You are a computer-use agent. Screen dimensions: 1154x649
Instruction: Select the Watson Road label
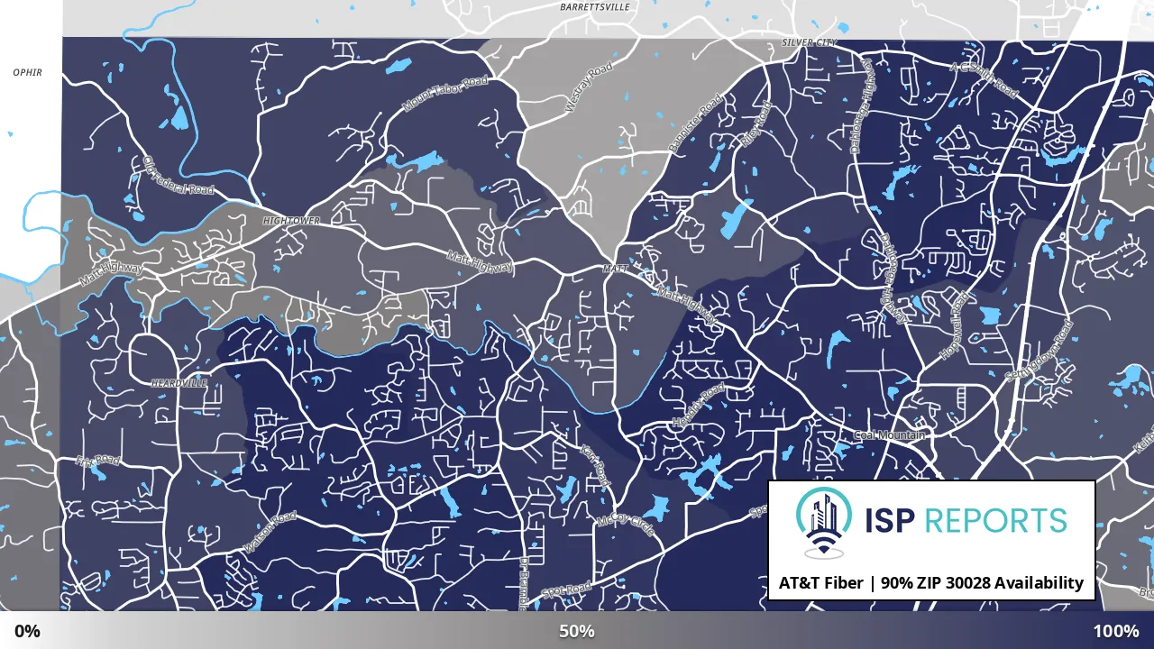tap(270, 533)
